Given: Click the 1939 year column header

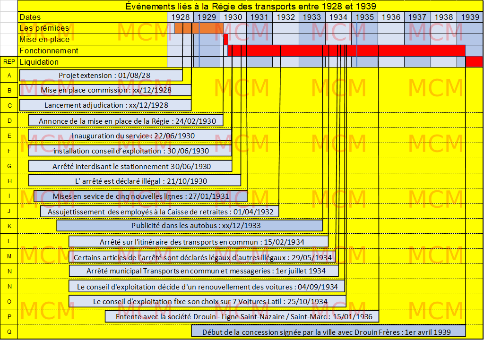Looking at the screenshot, I should (469, 17).
